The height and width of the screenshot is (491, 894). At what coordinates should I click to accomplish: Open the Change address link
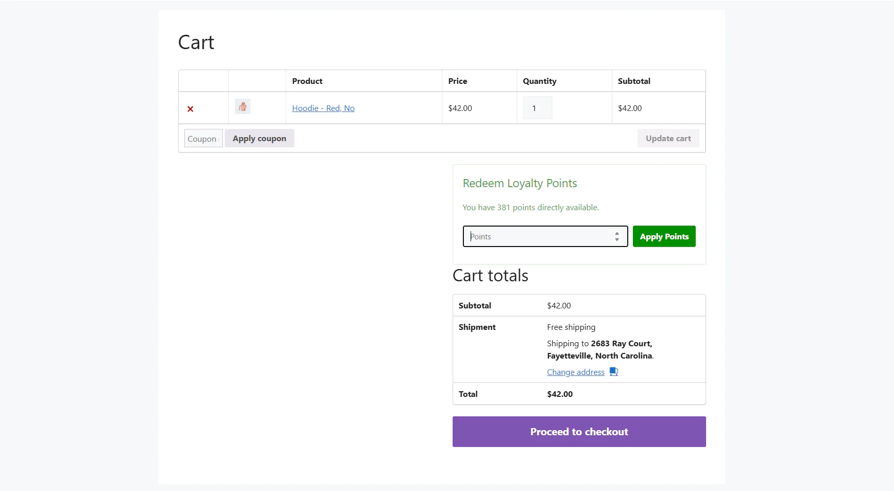(576, 372)
